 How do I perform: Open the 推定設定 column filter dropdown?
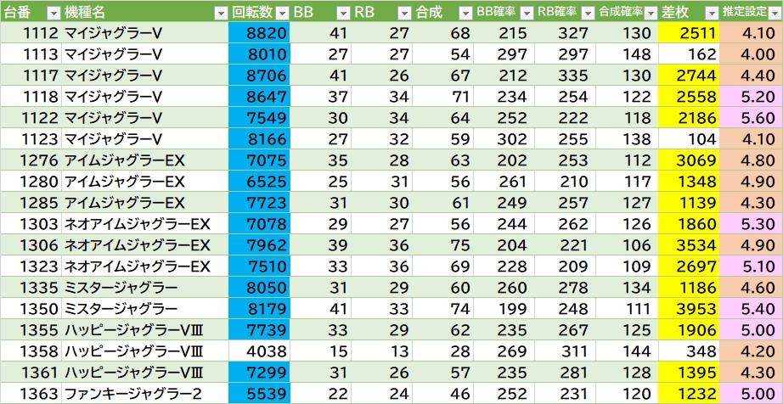click(772, 12)
